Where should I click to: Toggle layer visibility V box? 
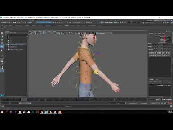coord(150,85)
